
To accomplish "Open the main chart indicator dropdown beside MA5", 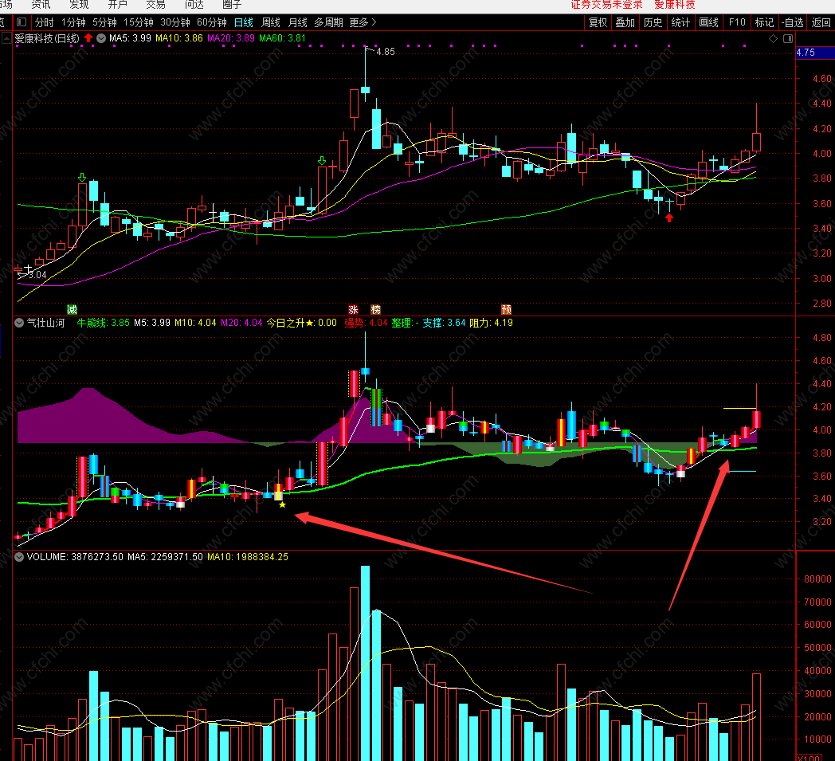I will point(101,38).
